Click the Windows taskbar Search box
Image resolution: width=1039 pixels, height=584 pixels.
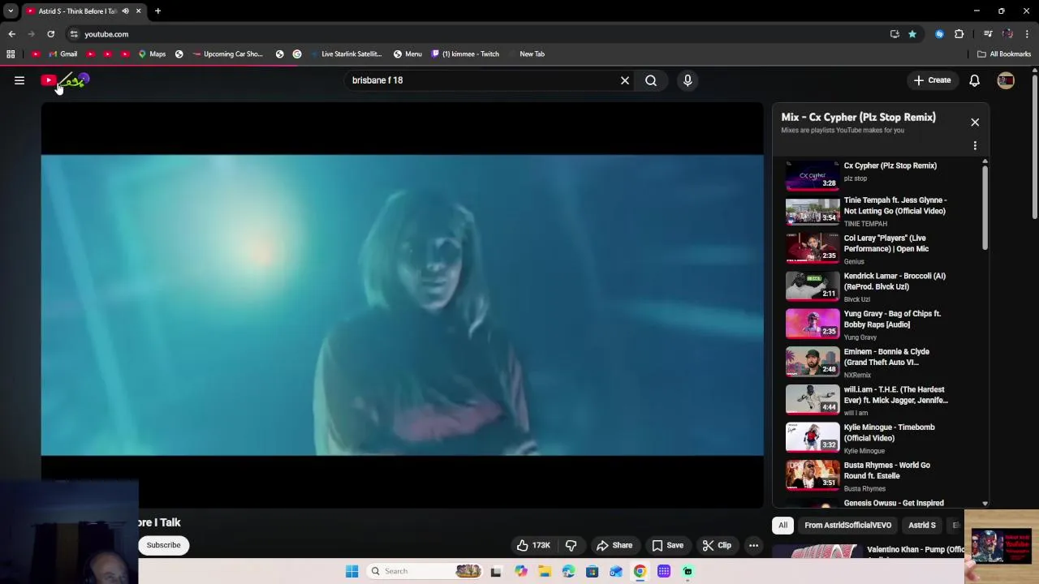click(x=424, y=571)
